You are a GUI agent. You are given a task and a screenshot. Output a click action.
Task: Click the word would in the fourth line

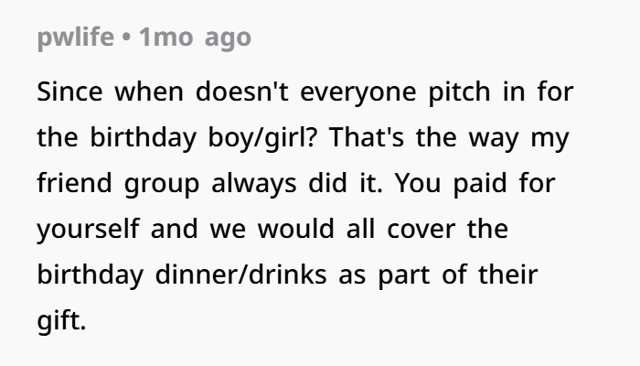pos(296,229)
